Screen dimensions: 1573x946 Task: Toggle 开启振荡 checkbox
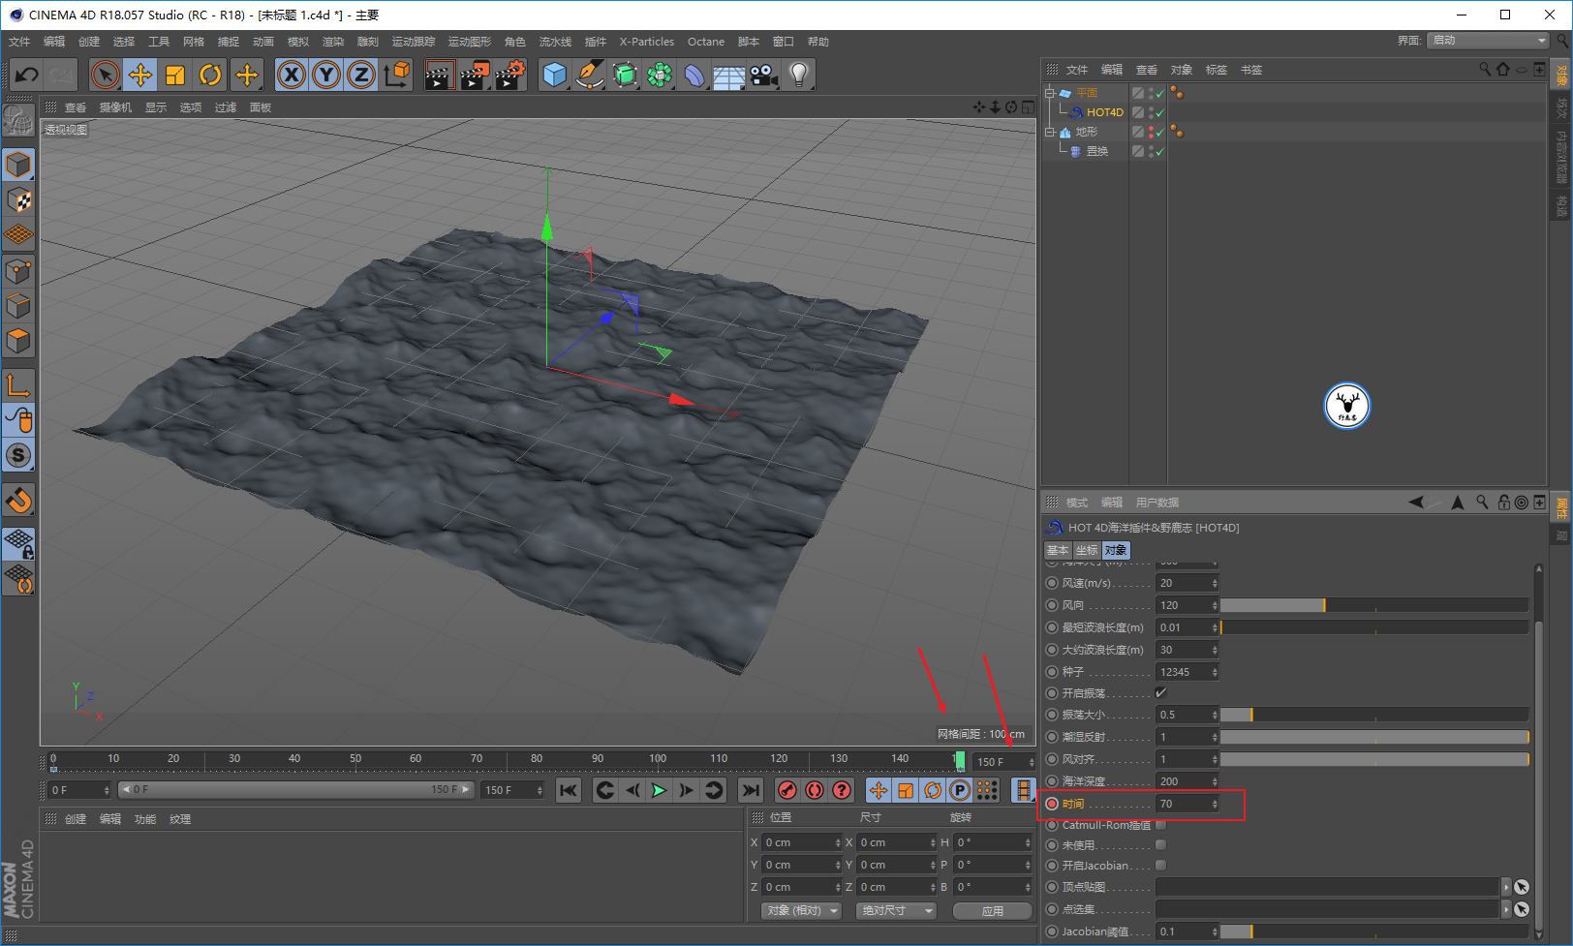[x=1160, y=692]
